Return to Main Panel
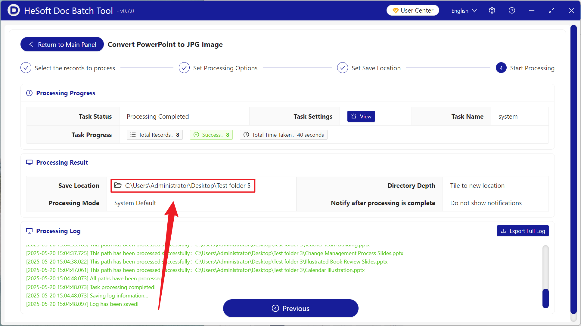The image size is (581, 326). click(x=62, y=44)
